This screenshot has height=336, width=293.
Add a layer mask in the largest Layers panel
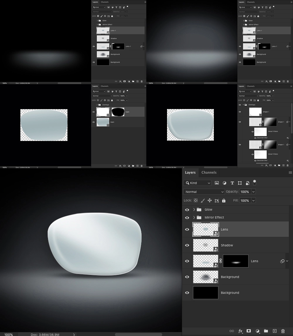tap(249, 331)
